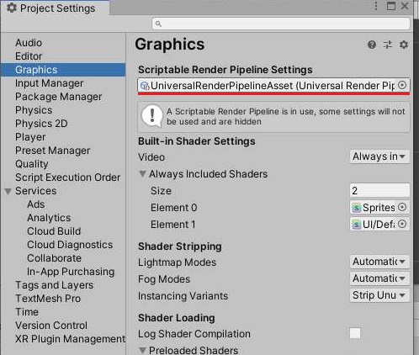Select the Graphics settings category

tap(63, 70)
